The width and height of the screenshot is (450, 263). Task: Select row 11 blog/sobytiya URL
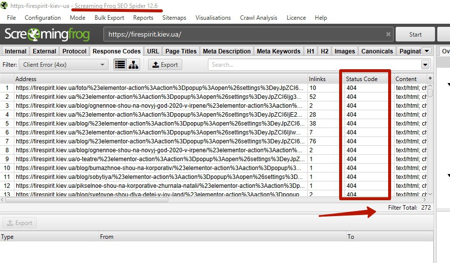[159, 177]
